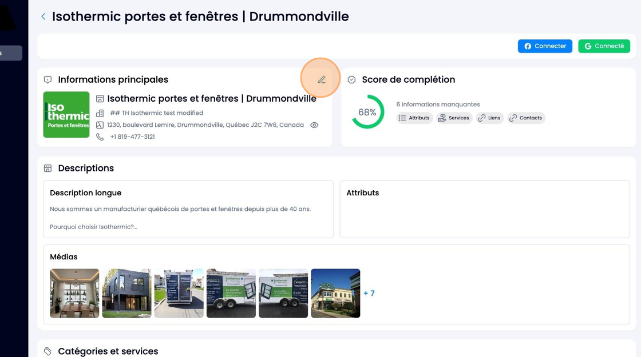
Task: Click the badge icon by Score de complétion
Action: tap(351, 79)
